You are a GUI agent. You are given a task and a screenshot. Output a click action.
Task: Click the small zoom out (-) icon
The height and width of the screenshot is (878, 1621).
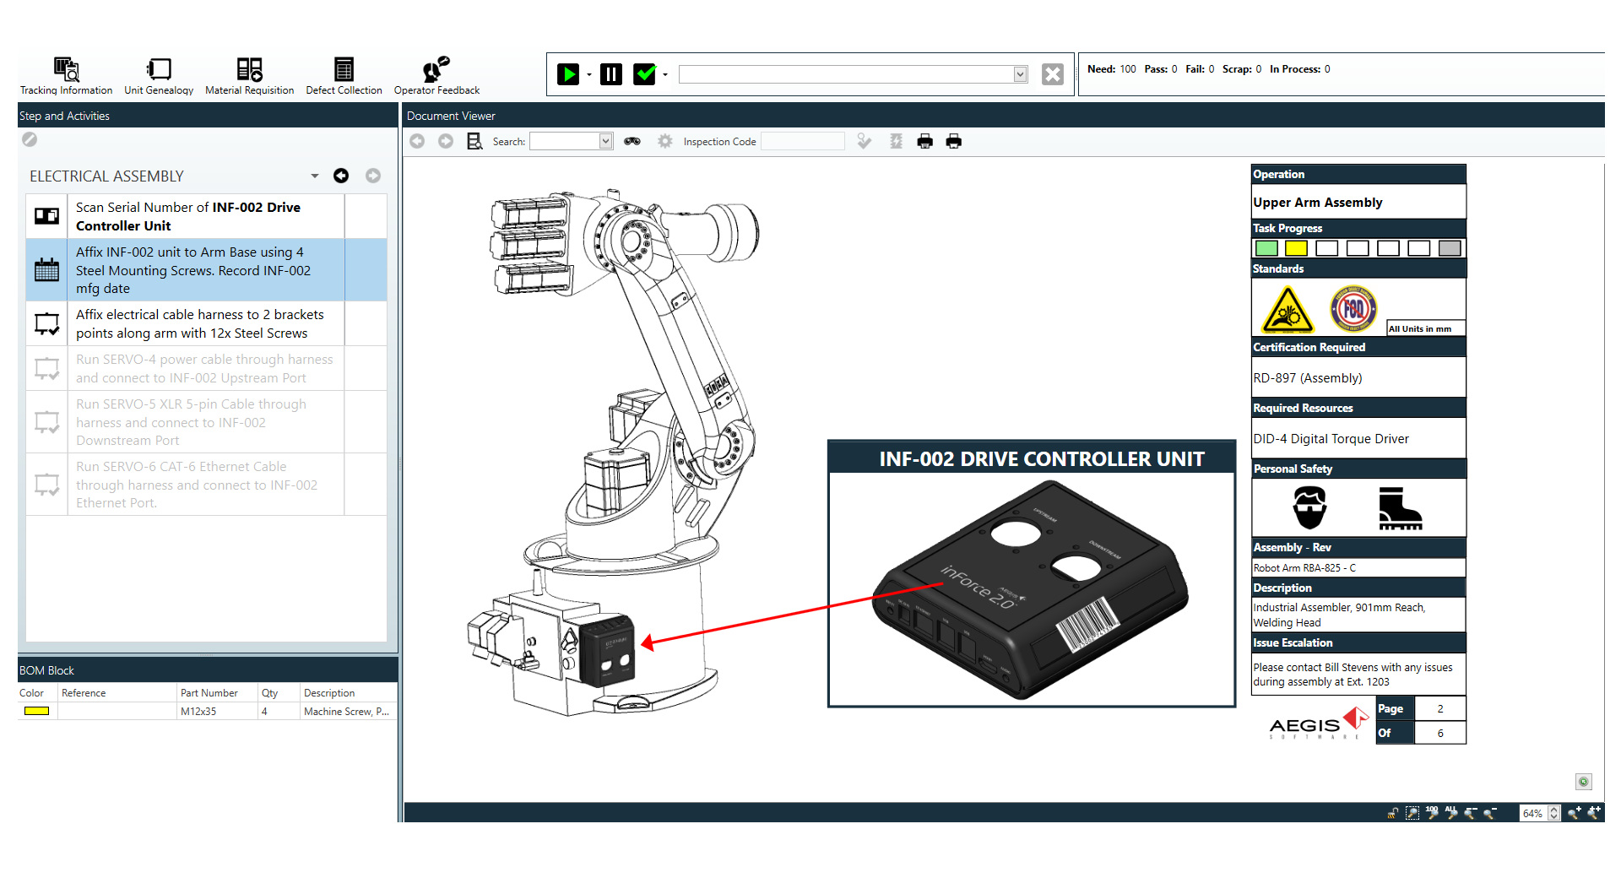click(x=1490, y=813)
